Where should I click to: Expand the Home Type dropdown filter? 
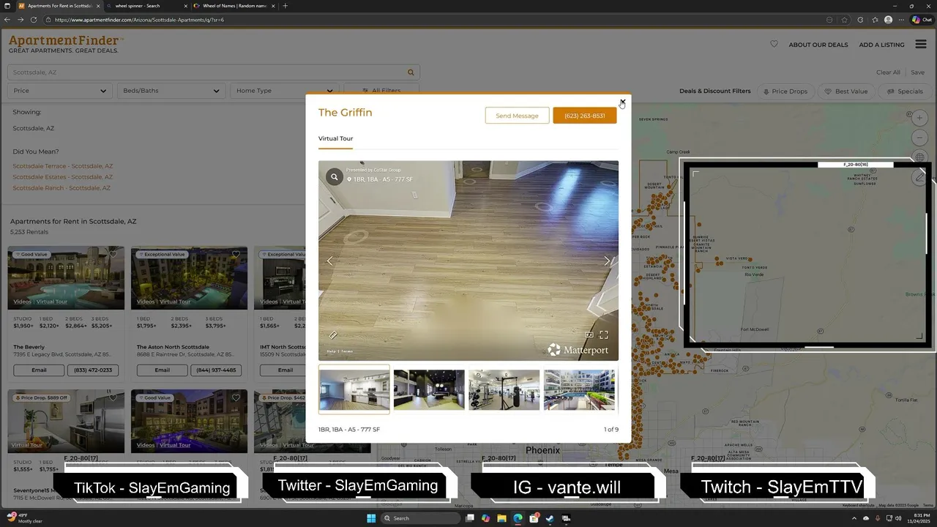coord(284,91)
